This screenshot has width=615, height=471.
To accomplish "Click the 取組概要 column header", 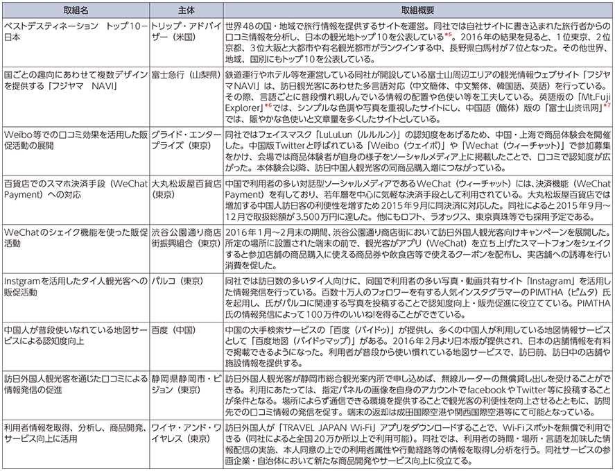I will coord(417,10).
